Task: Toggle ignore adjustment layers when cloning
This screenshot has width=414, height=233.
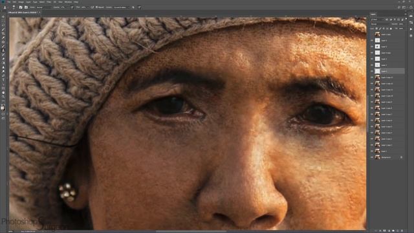Action: pyautogui.click(x=133, y=7)
